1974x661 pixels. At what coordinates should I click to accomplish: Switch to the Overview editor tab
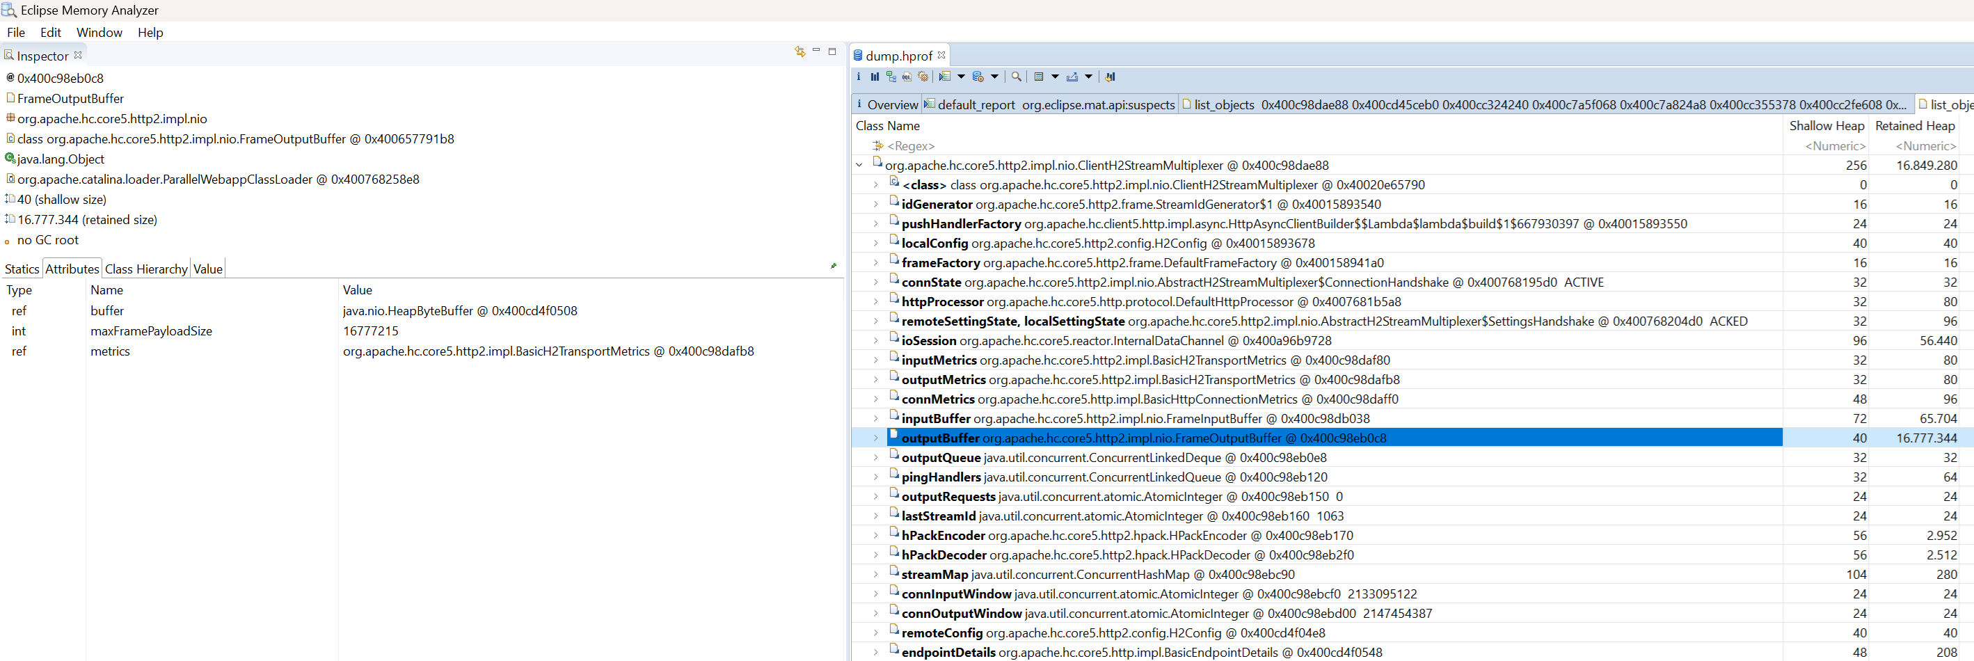tap(886, 104)
